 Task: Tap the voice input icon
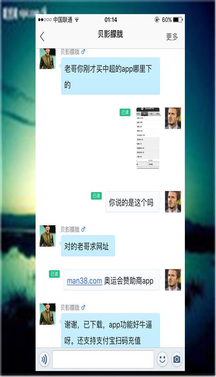pyautogui.click(x=44, y=359)
